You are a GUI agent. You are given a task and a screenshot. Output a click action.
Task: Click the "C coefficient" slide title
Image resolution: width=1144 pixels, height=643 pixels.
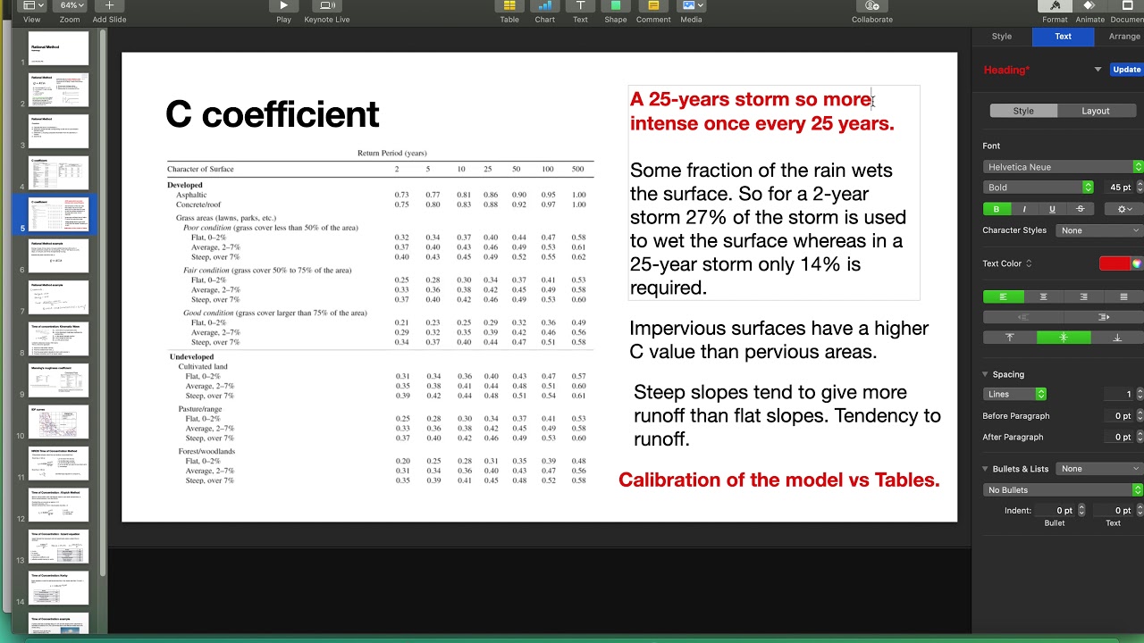coord(273,114)
